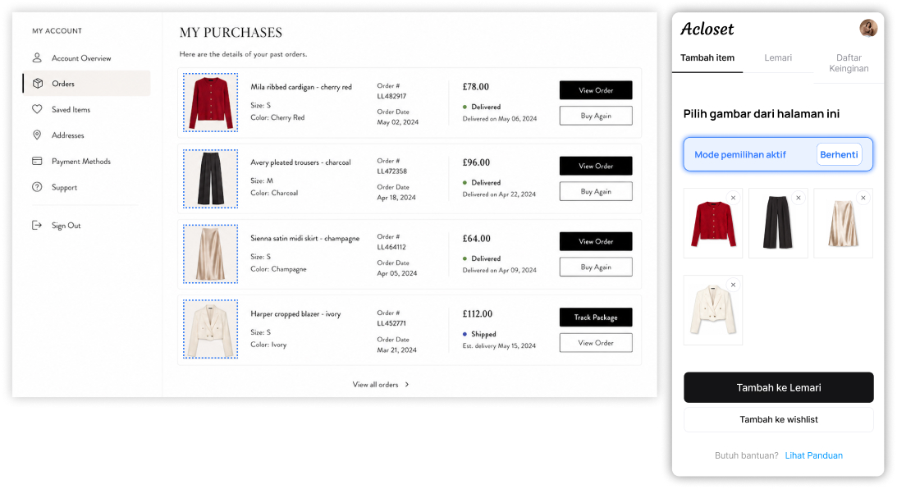Select the Orders box icon

tap(37, 84)
